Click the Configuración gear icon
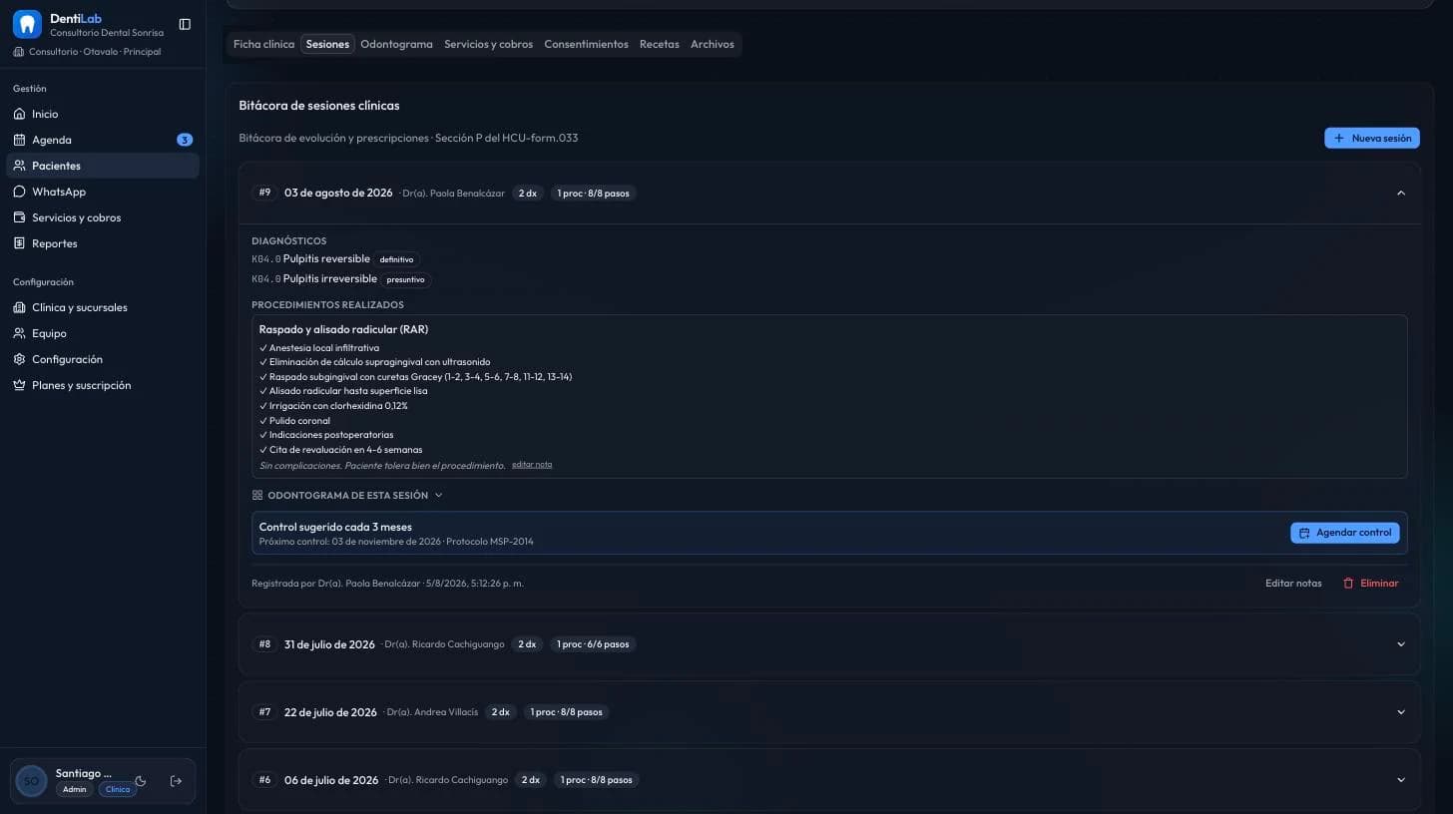Image resolution: width=1453 pixels, height=814 pixels. click(19, 359)
